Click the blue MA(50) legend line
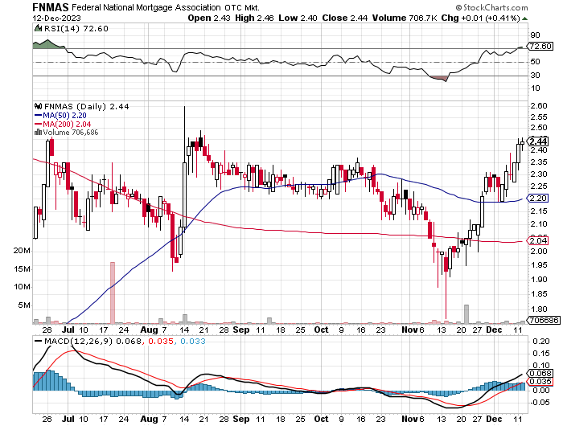Image resolution: width=563 pixels, height=426 pixels. [x=38, y=116]
